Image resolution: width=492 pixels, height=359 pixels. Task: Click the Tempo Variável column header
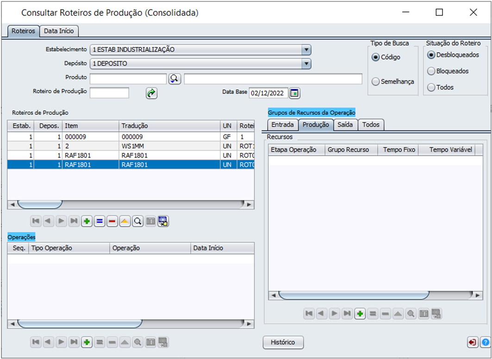(448, 150)
